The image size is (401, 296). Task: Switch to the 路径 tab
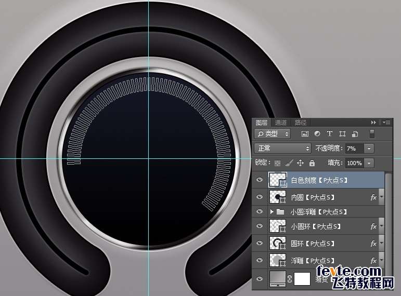(x=300, y=123)
